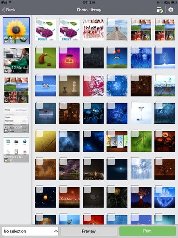Tap the select-all list checkmark icon
178x238 pixels.
pyautogui.click(x=160, y=10)
